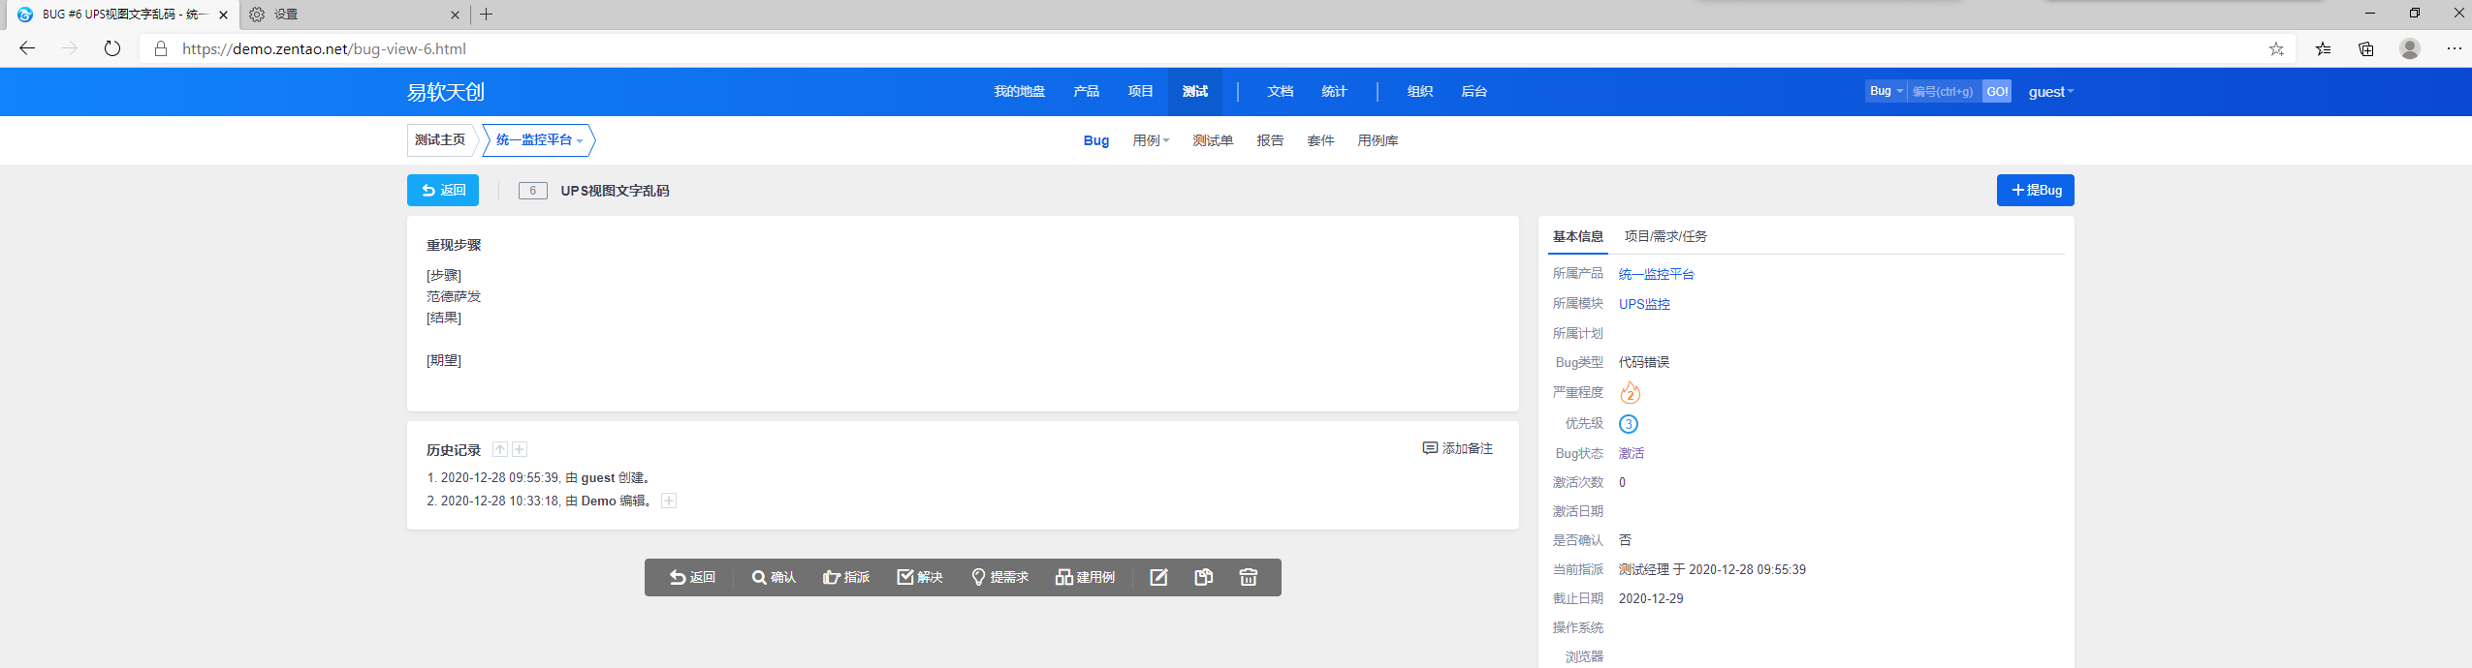Switch to the 设置 browser tab

(x=354, y=15)
